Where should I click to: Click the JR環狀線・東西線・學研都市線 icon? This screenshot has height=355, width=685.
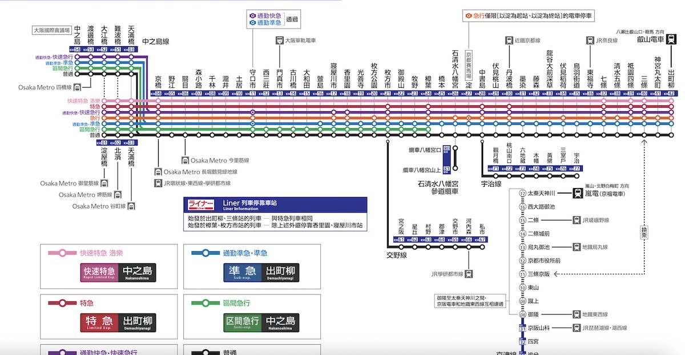158,184
